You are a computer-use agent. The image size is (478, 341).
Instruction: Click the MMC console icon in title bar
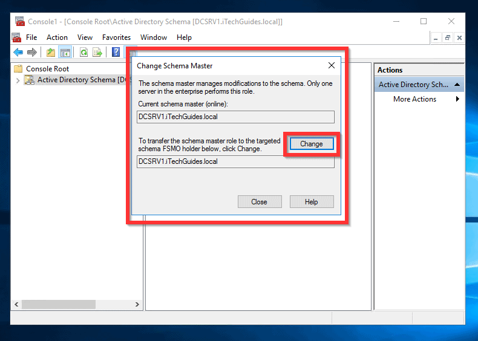[20, 21]
